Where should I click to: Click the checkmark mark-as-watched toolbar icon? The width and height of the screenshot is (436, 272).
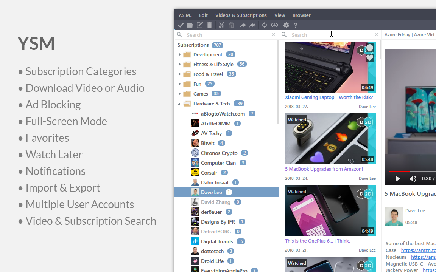pos(181,25)
